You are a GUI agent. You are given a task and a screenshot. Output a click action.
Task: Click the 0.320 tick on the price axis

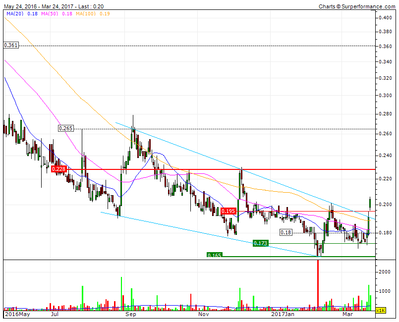click(385, 78)
